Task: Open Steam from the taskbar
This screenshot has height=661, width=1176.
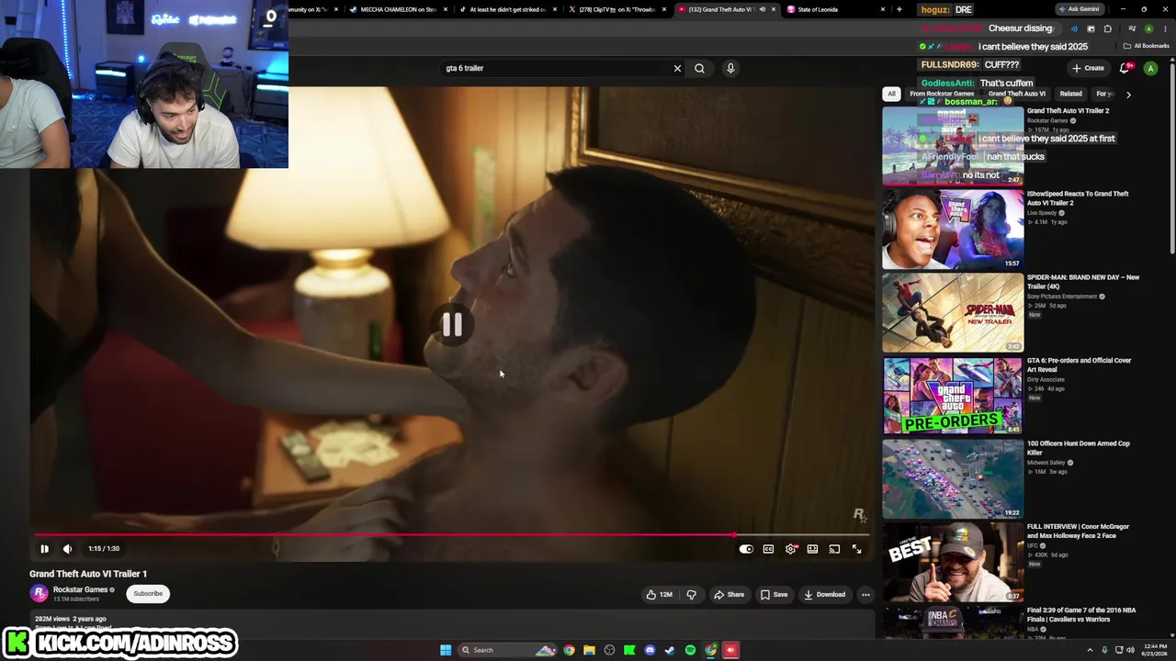Action: coord(670,650)
